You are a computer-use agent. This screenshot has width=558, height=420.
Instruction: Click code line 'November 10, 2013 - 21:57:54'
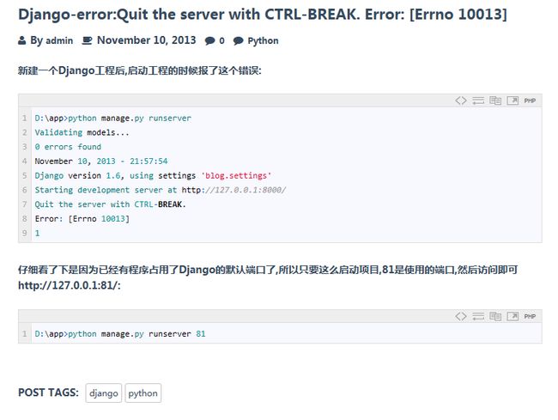point(101,161)
